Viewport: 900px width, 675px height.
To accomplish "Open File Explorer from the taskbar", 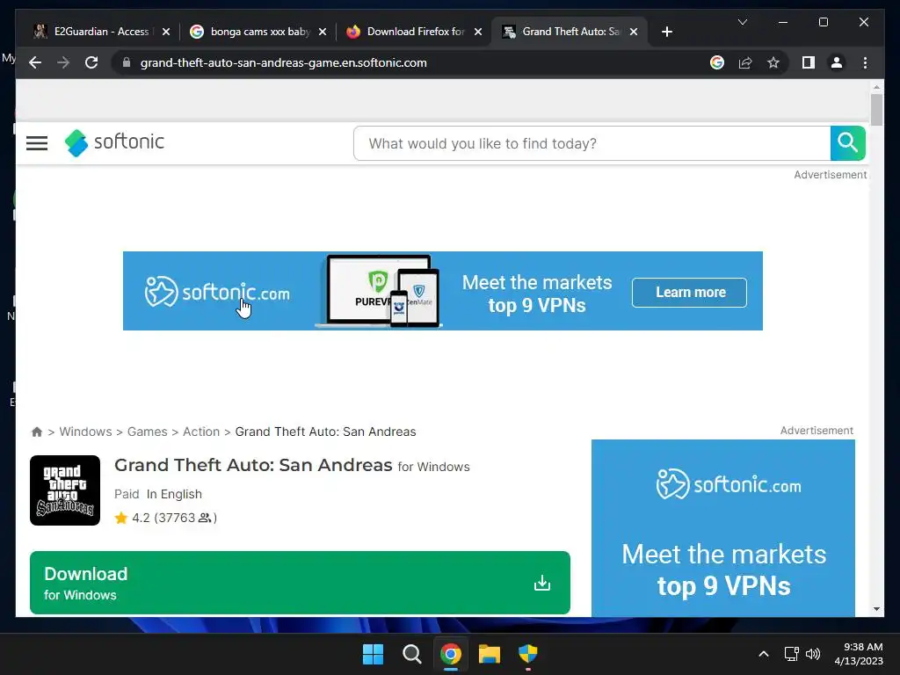I will [489, 654].
